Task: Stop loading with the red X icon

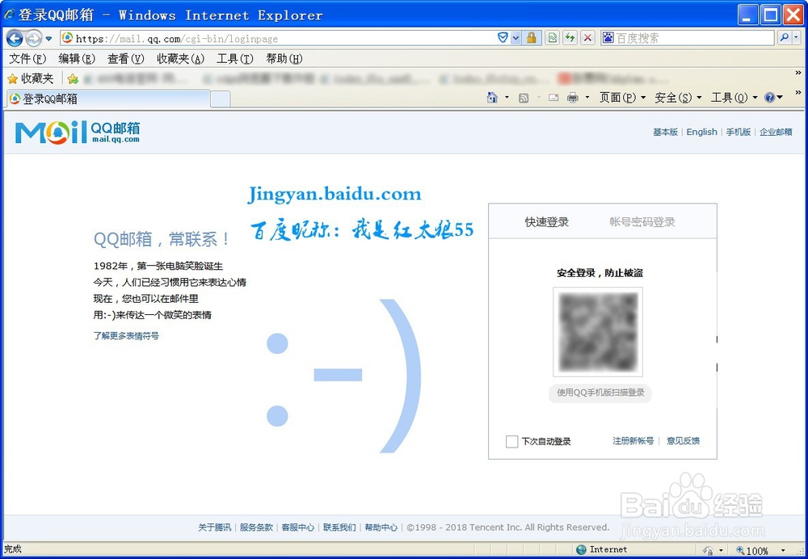Action: coord(587,38)
